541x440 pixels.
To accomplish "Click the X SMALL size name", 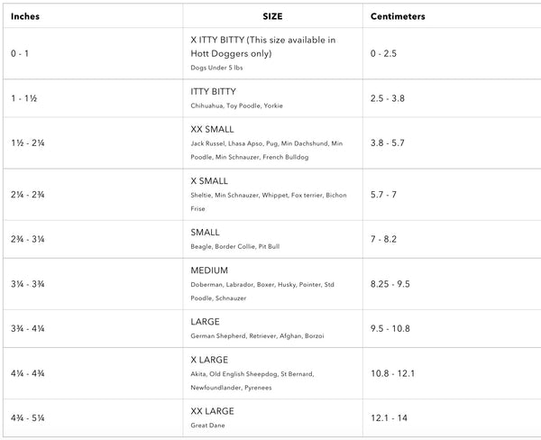I will click(x=209, y=181).
